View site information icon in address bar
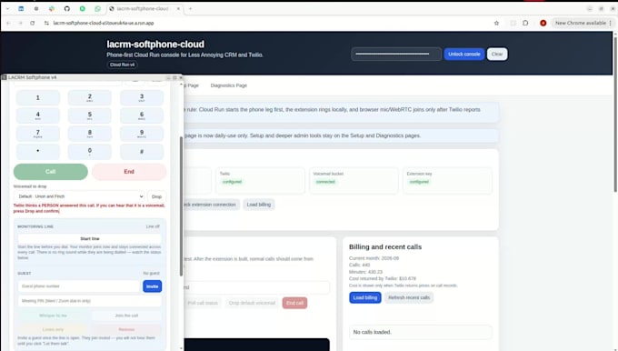 46,23
